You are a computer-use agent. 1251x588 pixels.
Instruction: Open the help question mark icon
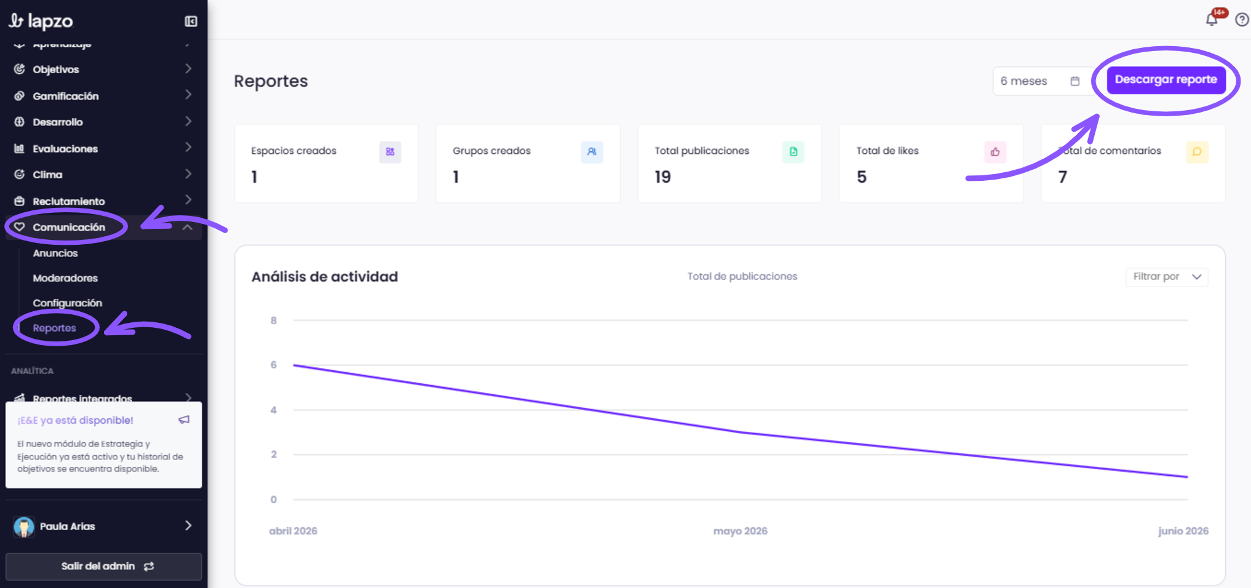click(1242, 20)
